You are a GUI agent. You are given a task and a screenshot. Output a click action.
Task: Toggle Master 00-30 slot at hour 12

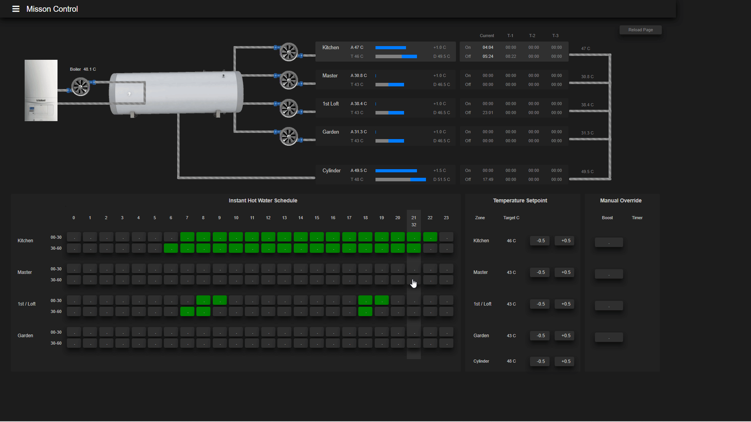(x=268, y=268)
